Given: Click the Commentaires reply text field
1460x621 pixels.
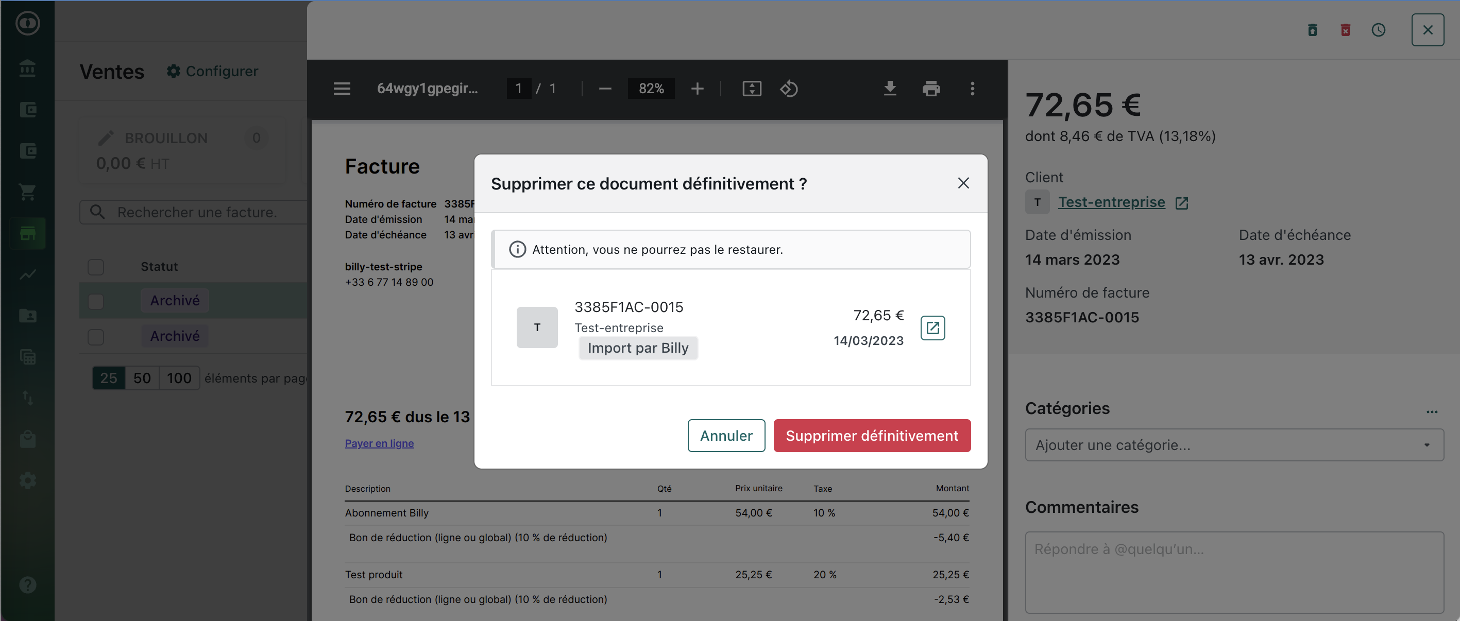Looking at the screenshot, I should point(1234,571).
